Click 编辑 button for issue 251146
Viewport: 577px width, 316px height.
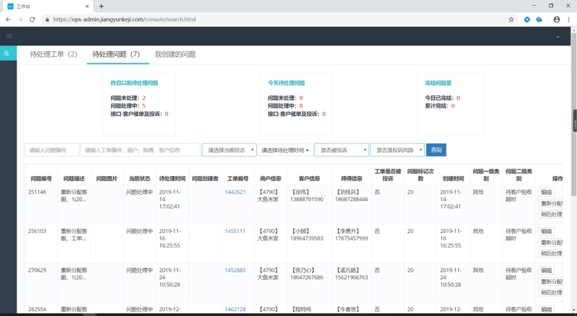pyautogui.click(x=546, y=192)
